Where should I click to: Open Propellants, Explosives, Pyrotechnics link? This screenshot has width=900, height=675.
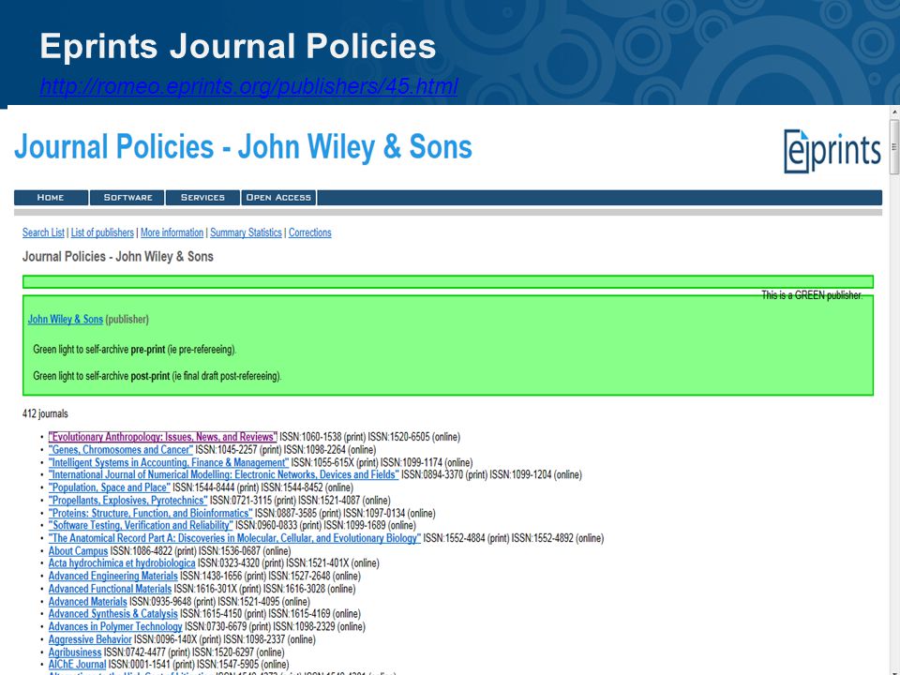pos(128,500)
